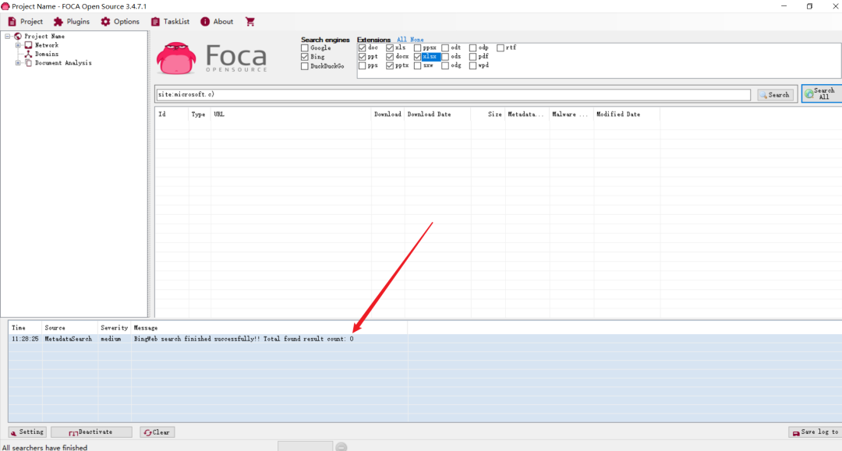Open log Setting button
842x451 pixels.
[x=27, y=432]
